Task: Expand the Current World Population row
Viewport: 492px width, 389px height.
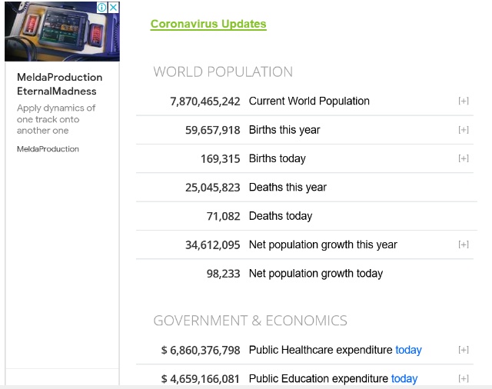Action: click(463, 101)
